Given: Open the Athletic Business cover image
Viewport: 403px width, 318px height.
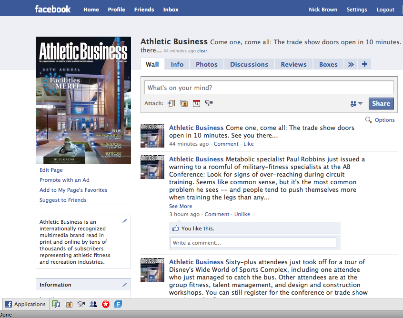Looking at the screenshot, I should click(83, 100).
